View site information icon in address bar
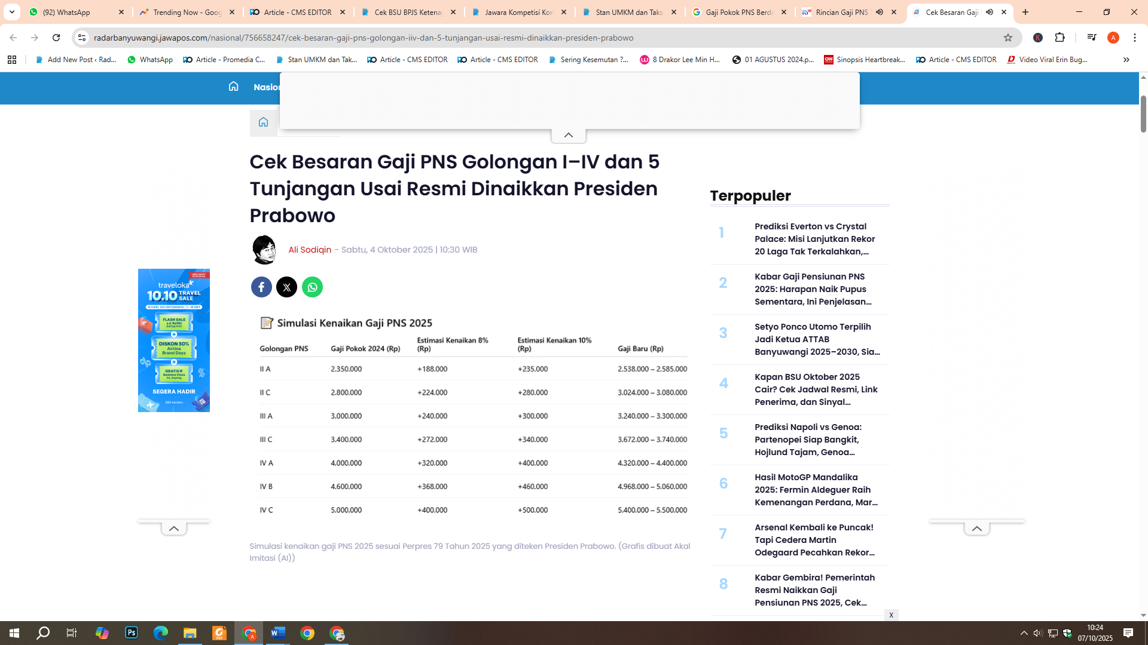The height and width of the screenshot is (645, 1148). (x=82, y=38)
